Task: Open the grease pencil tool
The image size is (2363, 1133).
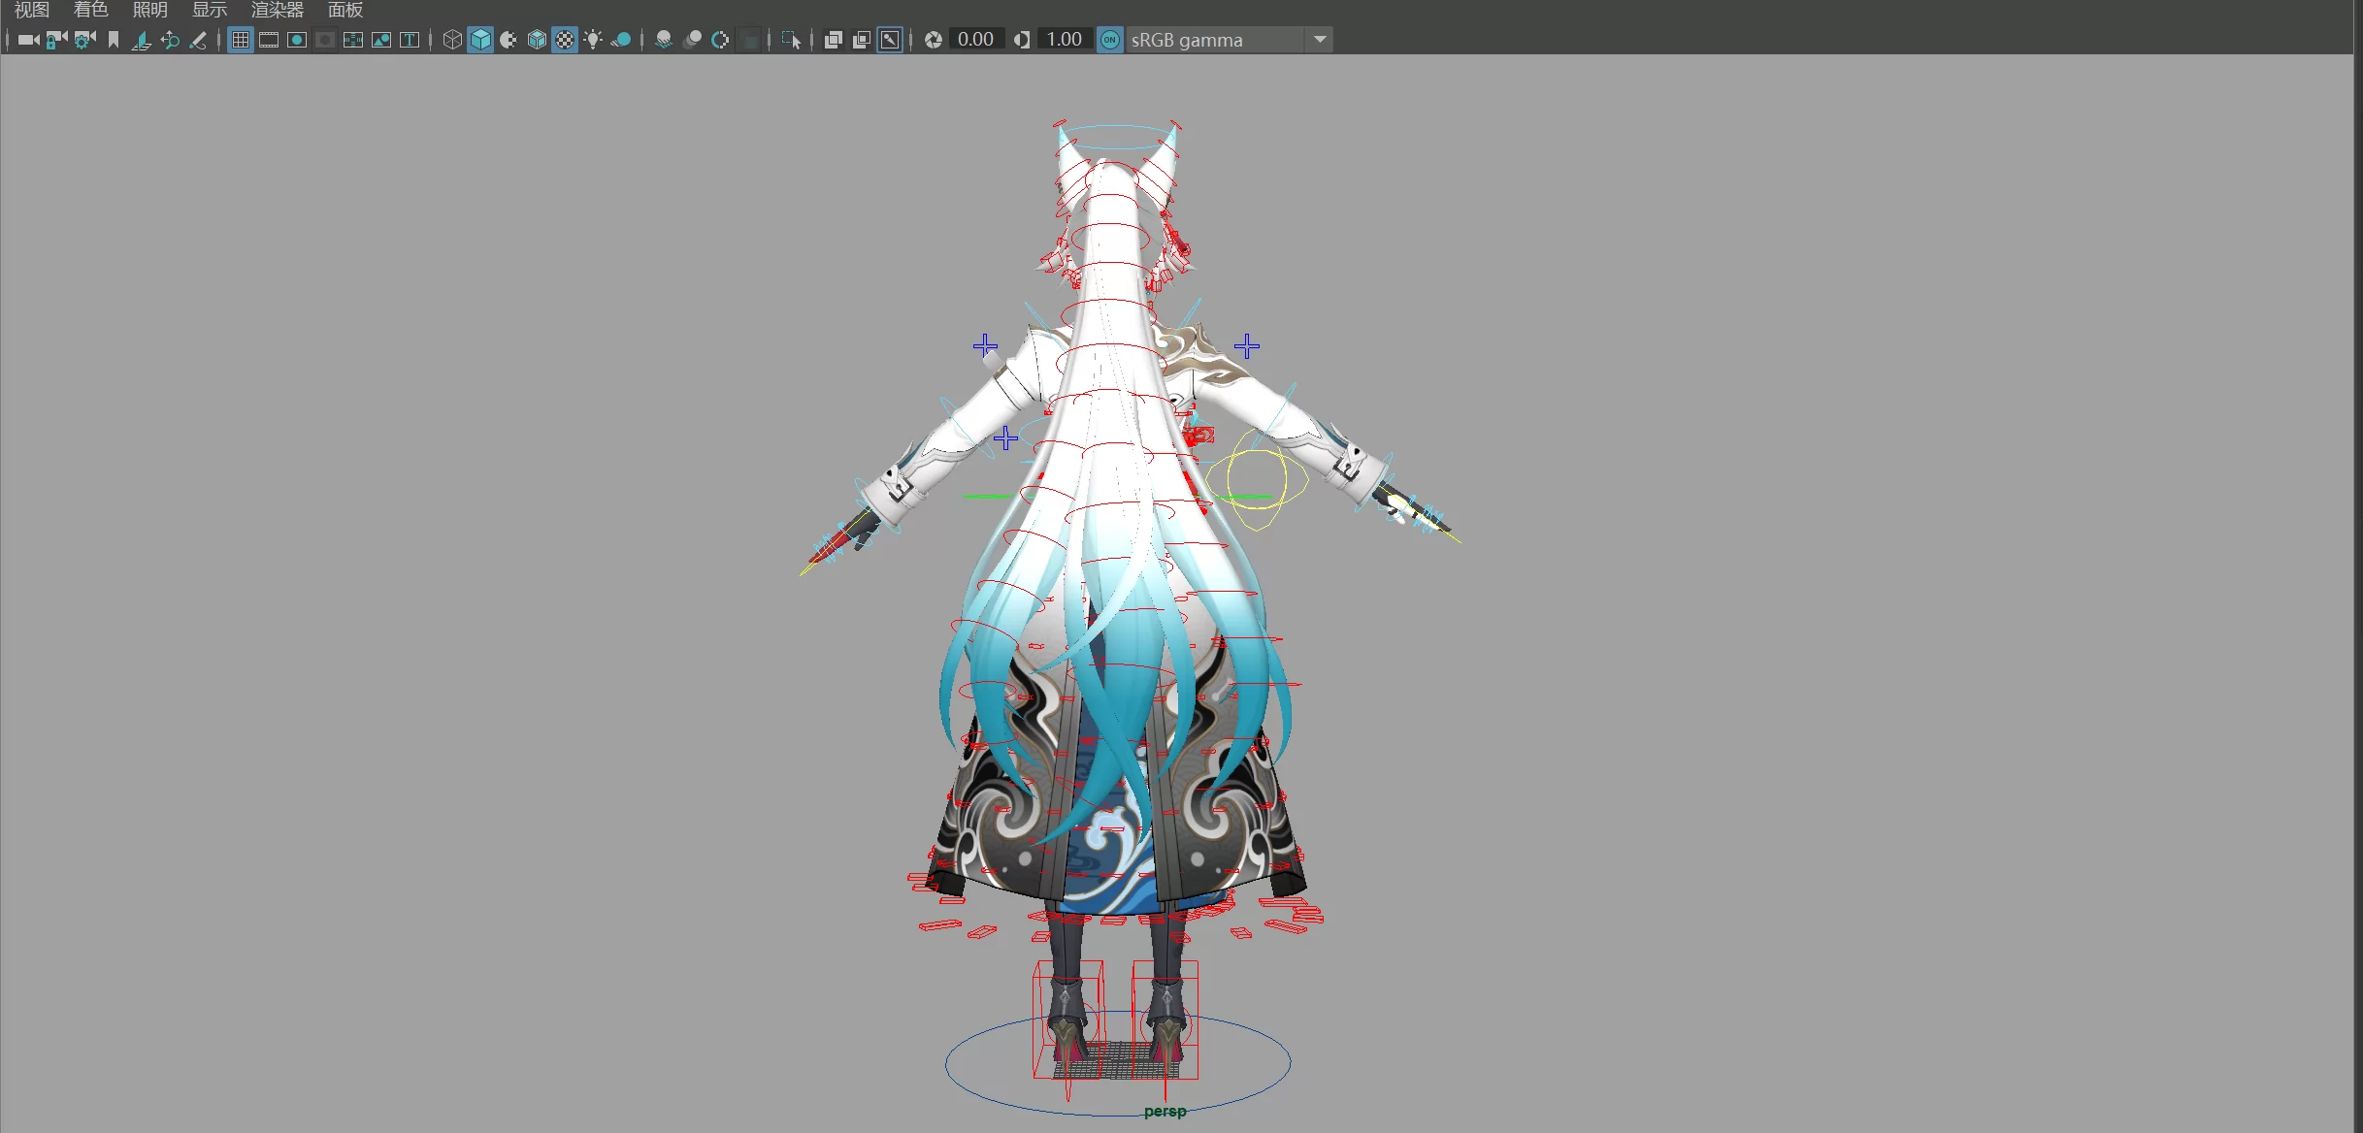Action: pos(198,40)
